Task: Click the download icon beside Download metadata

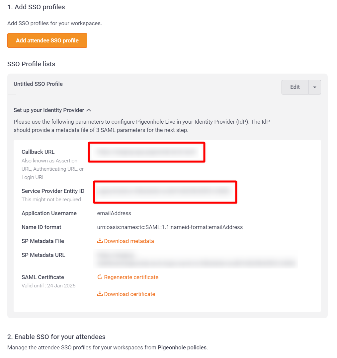Action: [100, 241]
